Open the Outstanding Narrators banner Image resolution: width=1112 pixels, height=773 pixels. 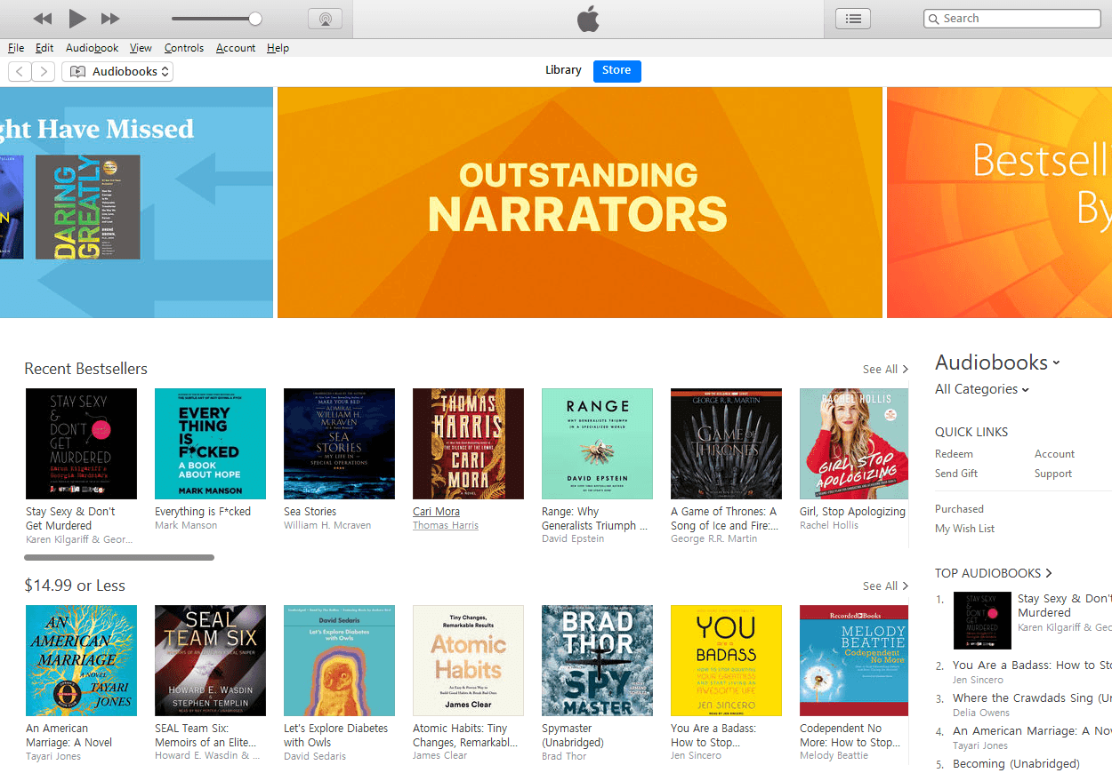click(580, 203)
